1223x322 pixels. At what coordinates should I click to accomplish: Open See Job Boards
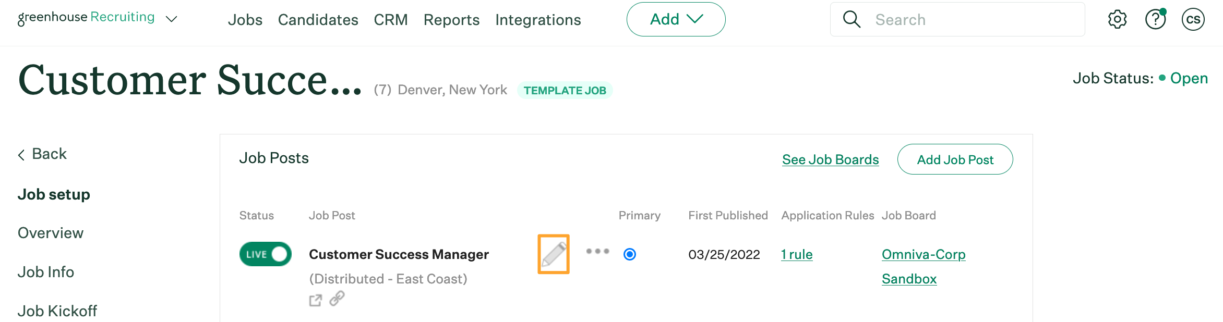point(830,159)
